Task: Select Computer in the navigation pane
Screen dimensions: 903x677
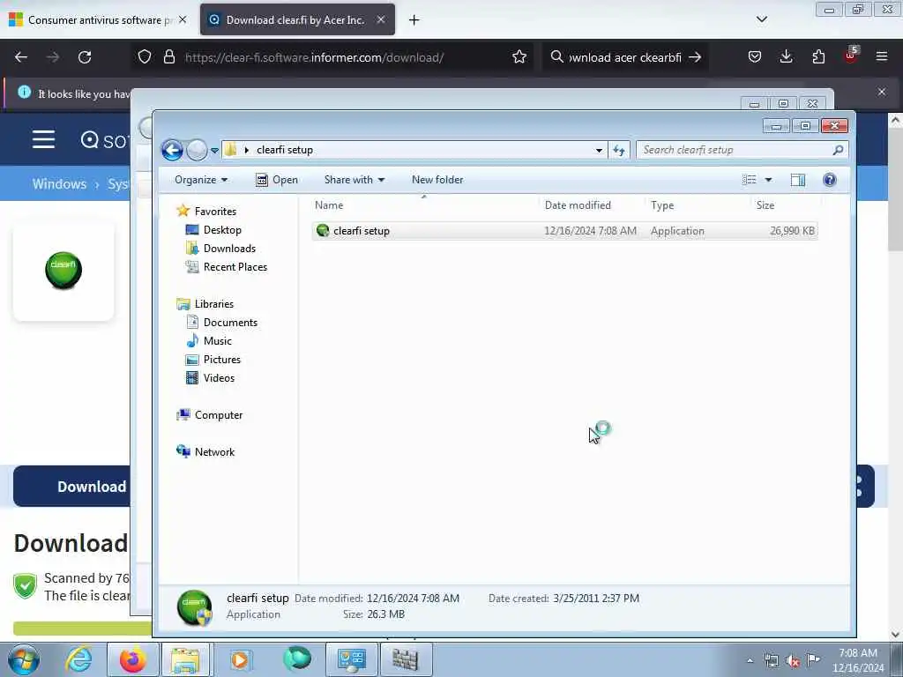Action: pos(219,415)
